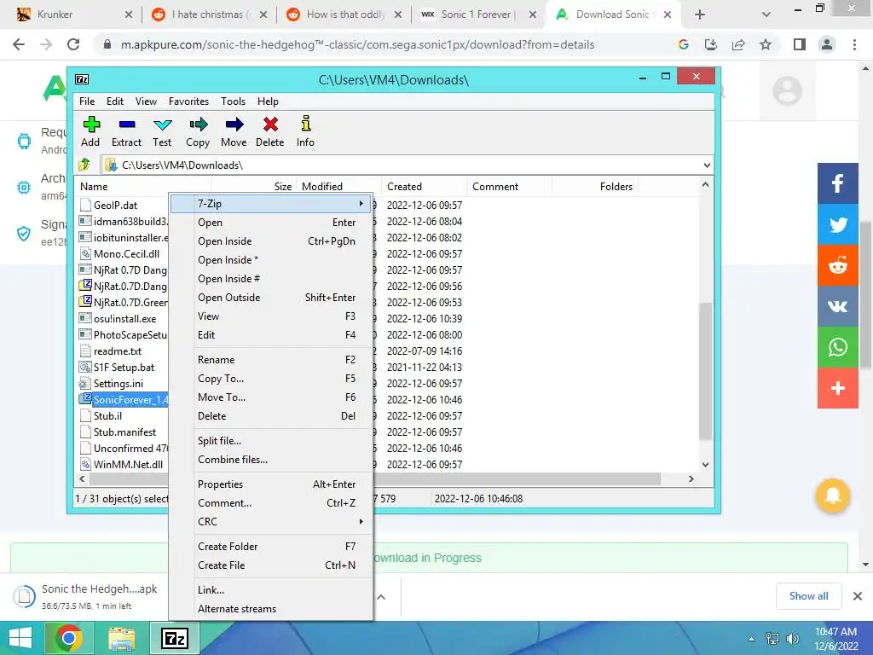Open the View menu in 7-Zip
The width and height of the screenshot is (873, 655).
point(146,101)
